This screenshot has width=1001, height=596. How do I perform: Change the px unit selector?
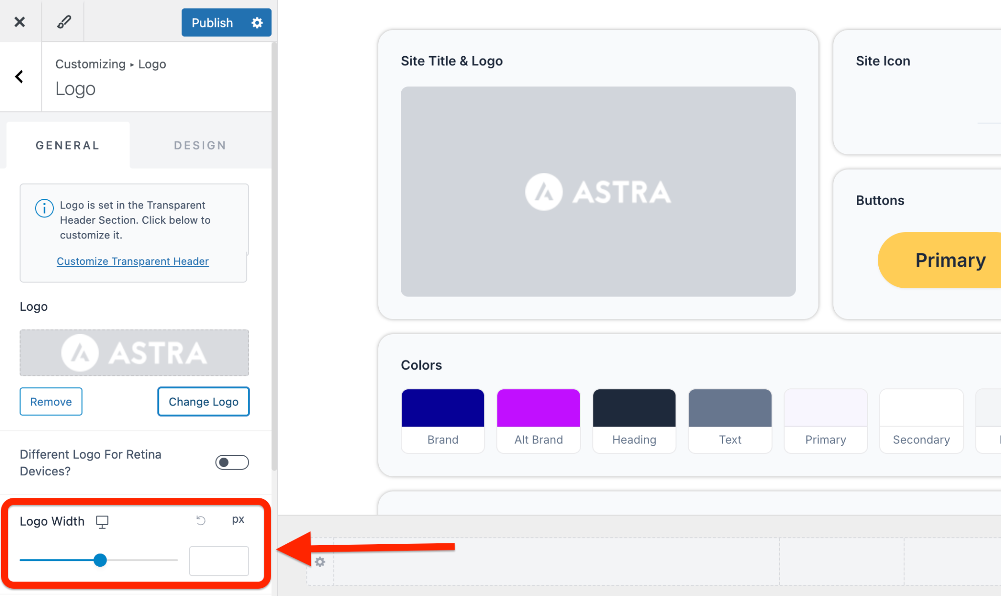tap(238, 519)
